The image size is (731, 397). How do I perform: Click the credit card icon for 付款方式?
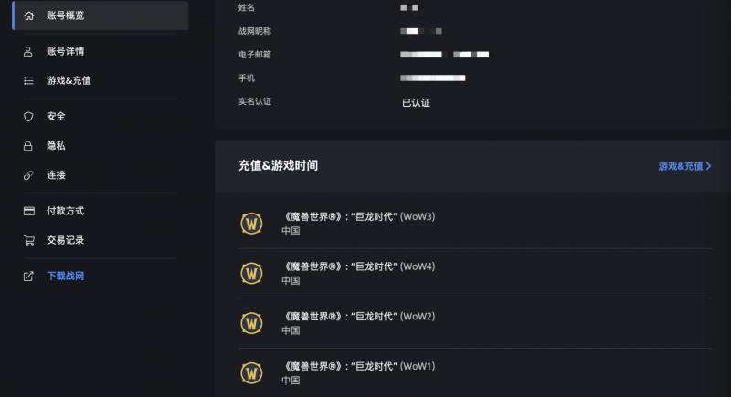(x=28, y=211)
